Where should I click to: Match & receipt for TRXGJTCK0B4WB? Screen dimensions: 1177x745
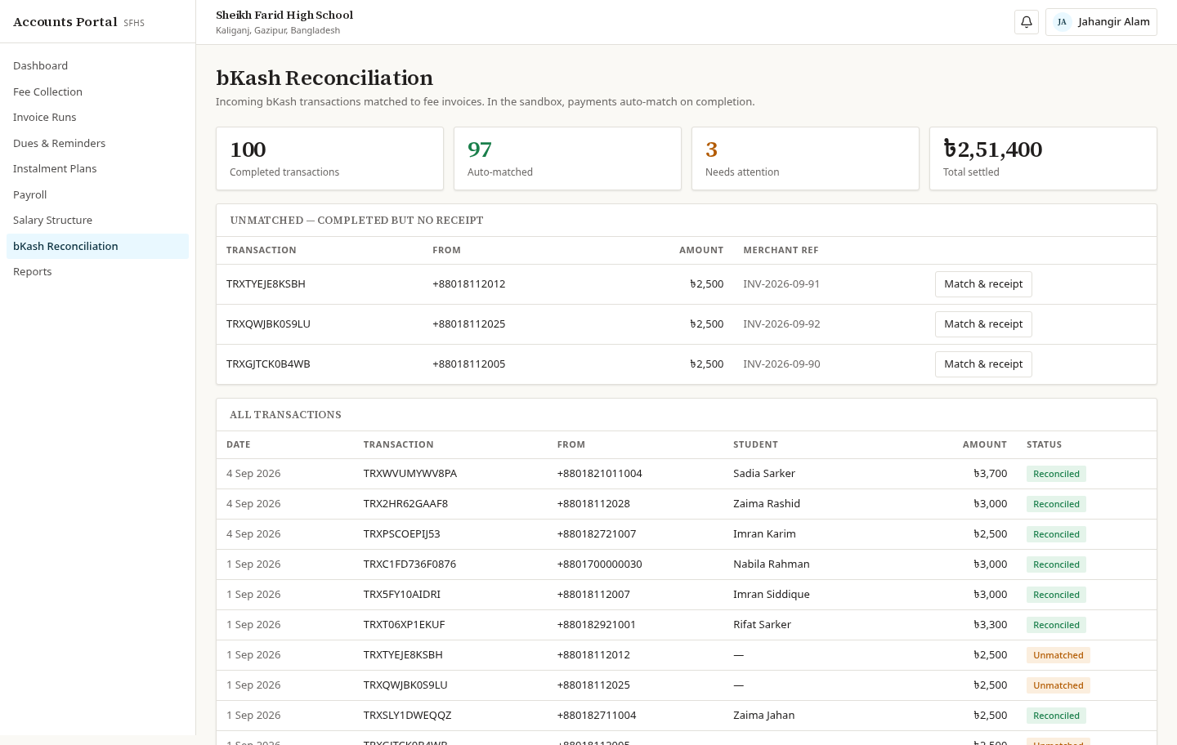(983, 364)
